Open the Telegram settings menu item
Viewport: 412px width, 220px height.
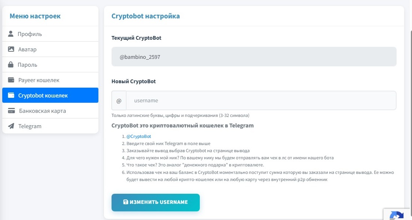point(30,126)
